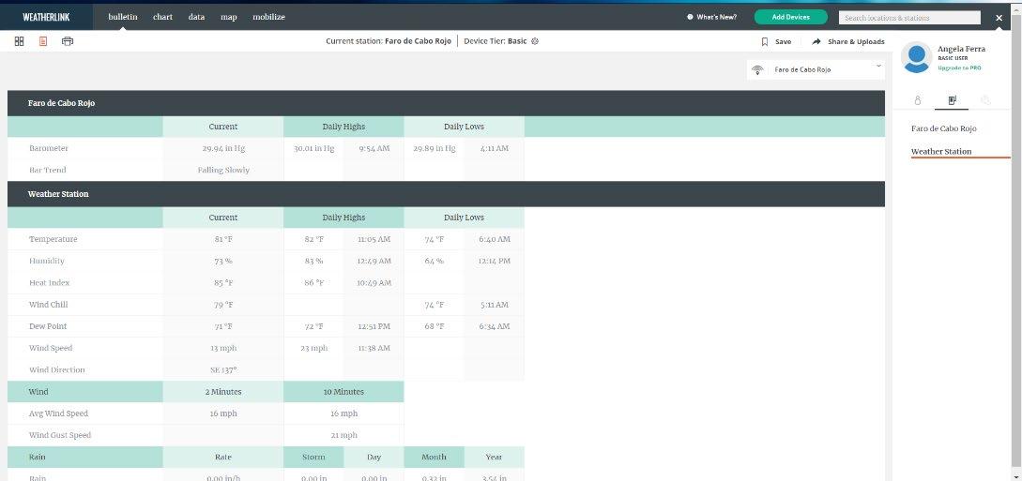1022x481 pixels.
Task: Click the Current station Faro de Cabo Rojo label
Action: click(389, 41)
